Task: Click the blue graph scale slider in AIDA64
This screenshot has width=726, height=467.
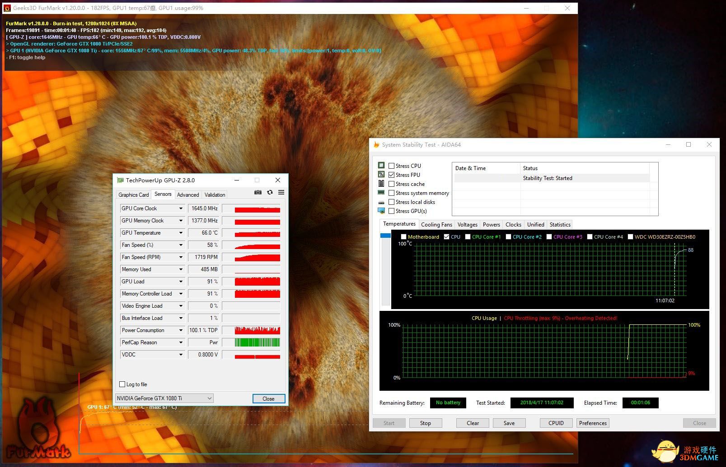Action: tap(385, 236)
